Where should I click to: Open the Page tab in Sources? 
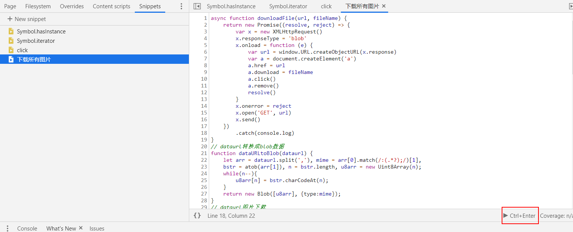(10, 6)
